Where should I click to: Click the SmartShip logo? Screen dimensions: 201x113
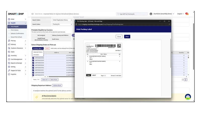tap(16, 14)
